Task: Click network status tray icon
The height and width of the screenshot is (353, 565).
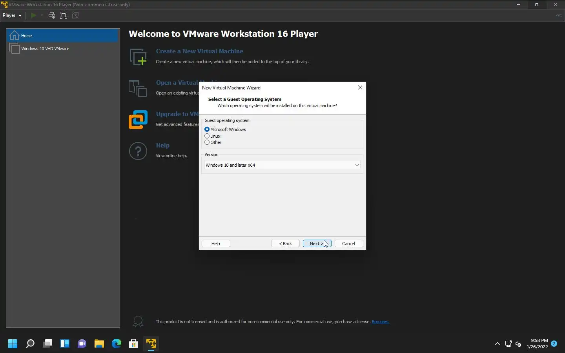Action: pos(508,344)
